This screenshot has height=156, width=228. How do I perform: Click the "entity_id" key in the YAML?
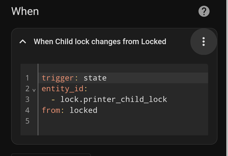(x=63, y=88)
